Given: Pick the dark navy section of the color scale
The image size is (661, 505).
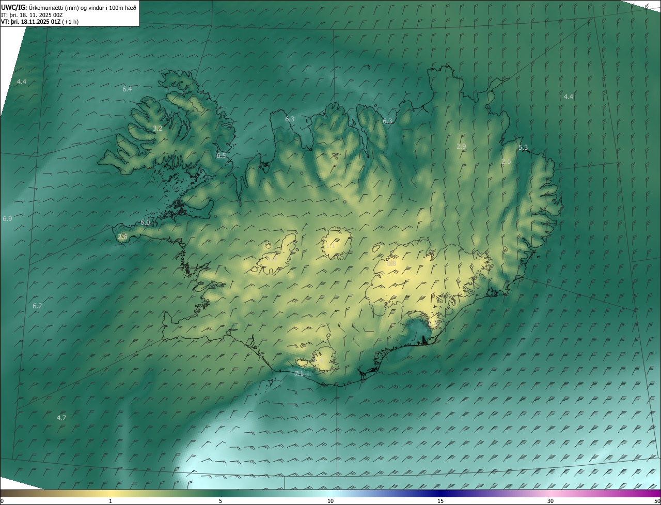Looking at the screenshot, I should coord(440,494).
